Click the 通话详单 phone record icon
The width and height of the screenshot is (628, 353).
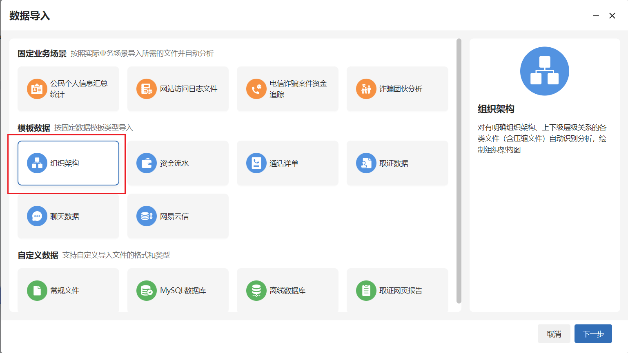(x=256, y=163)
